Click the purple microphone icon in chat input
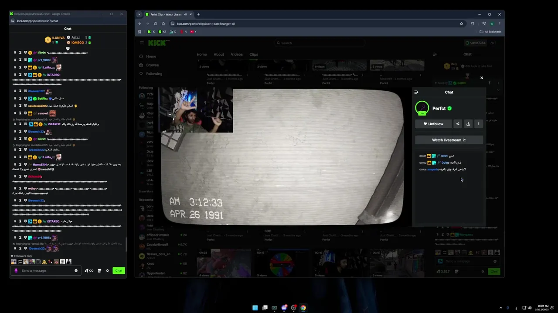This screenshot has width=558, height=313. click(16, 270)
